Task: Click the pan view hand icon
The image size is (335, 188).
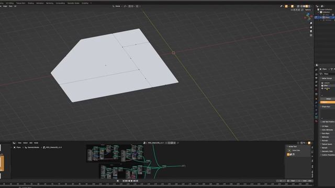Action: coord(311,27)
